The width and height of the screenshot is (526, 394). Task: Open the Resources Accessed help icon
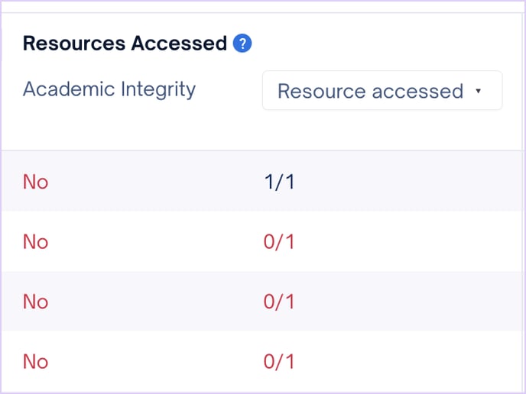coord(242,44)
